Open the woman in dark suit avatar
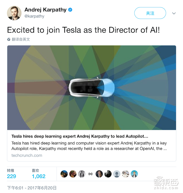This screenshot has height=193, width=183. pos(99,174)
